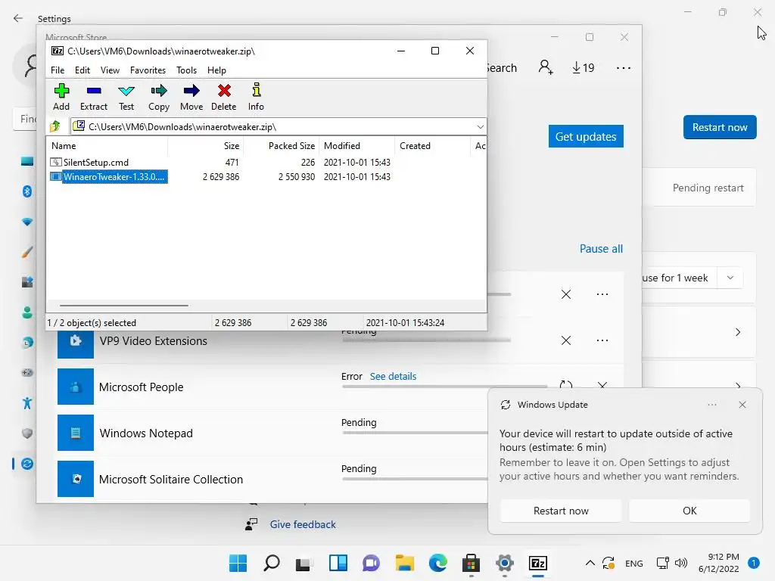Click the Copy toolbar button in 7-Zip

point(159,98)
